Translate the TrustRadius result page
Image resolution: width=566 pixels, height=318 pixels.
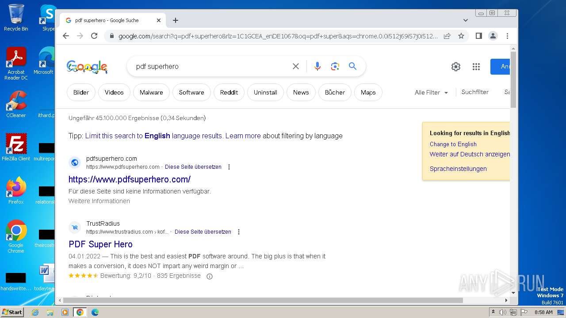click(x=203, y=232)
